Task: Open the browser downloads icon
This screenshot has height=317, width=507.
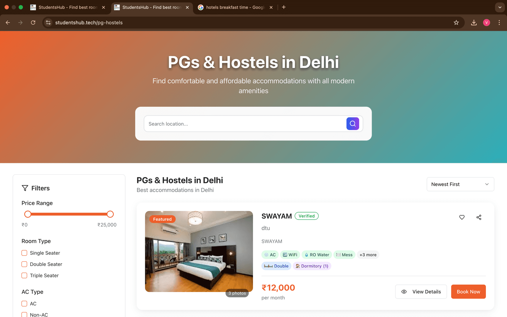Action: 474,23
